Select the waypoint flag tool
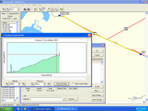The width and height of the screenshot is (148, 111). [49, 9]
